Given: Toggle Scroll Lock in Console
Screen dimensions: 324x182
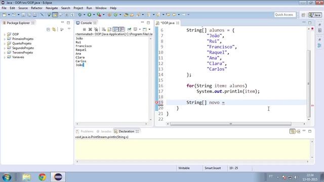Looking at the screenshot, I should point(109,29).
